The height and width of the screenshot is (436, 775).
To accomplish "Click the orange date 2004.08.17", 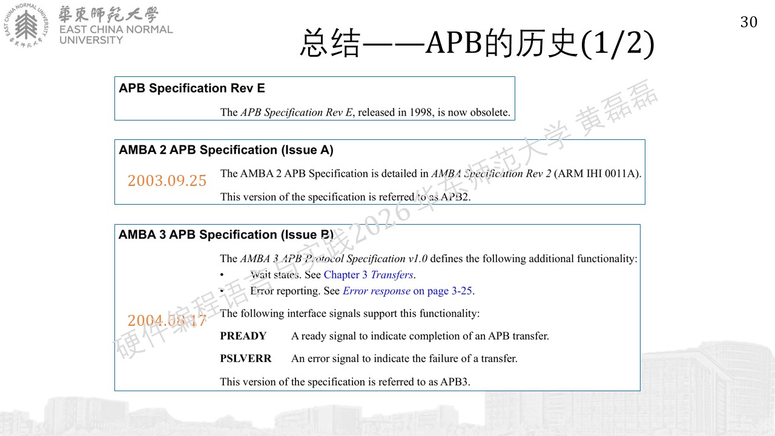I will pyautogui.click(x=167, y=320).
